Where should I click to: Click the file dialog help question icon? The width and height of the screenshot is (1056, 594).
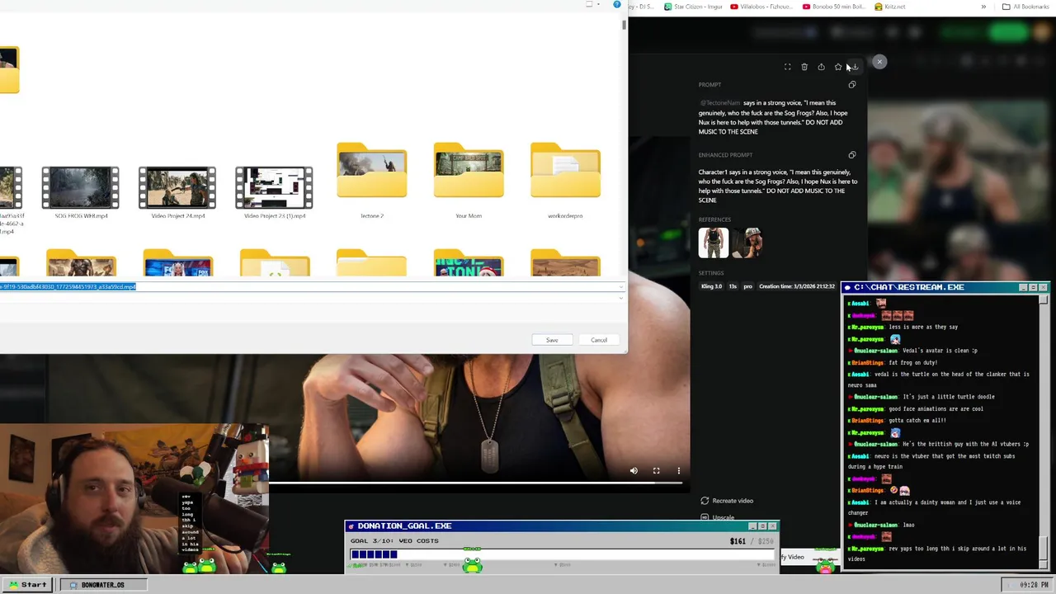click(616, 5)
